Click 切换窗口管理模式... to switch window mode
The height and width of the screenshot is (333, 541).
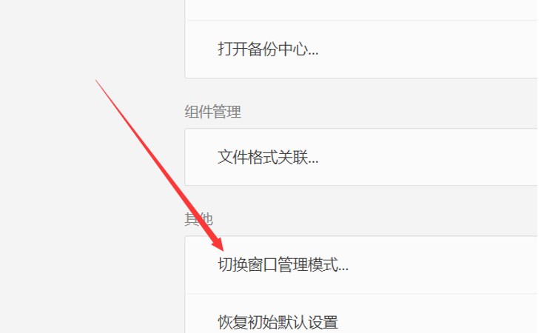(363, 265)
